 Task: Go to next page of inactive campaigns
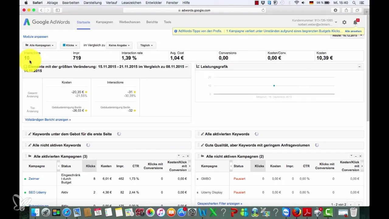click(x=359, y=204)
